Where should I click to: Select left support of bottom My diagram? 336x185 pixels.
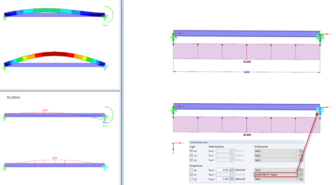(x=4, y=168)
